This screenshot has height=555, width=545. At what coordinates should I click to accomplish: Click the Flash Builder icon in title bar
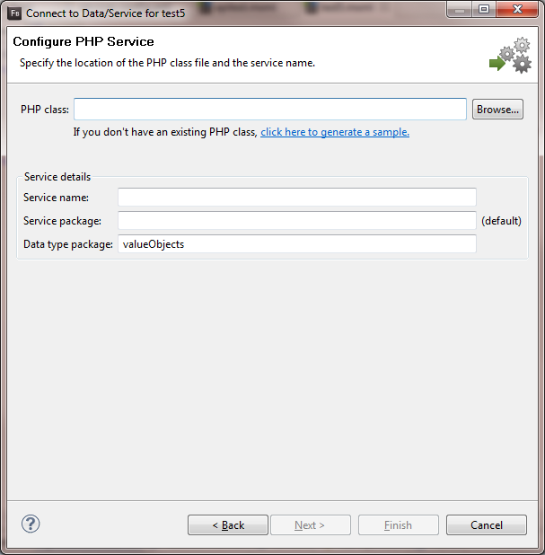[14, 13]
